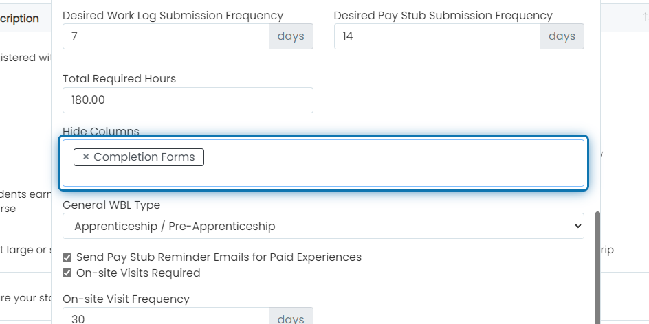Open the General WBL Type dropdown
649x324 pixels.
tap(323, 226)
